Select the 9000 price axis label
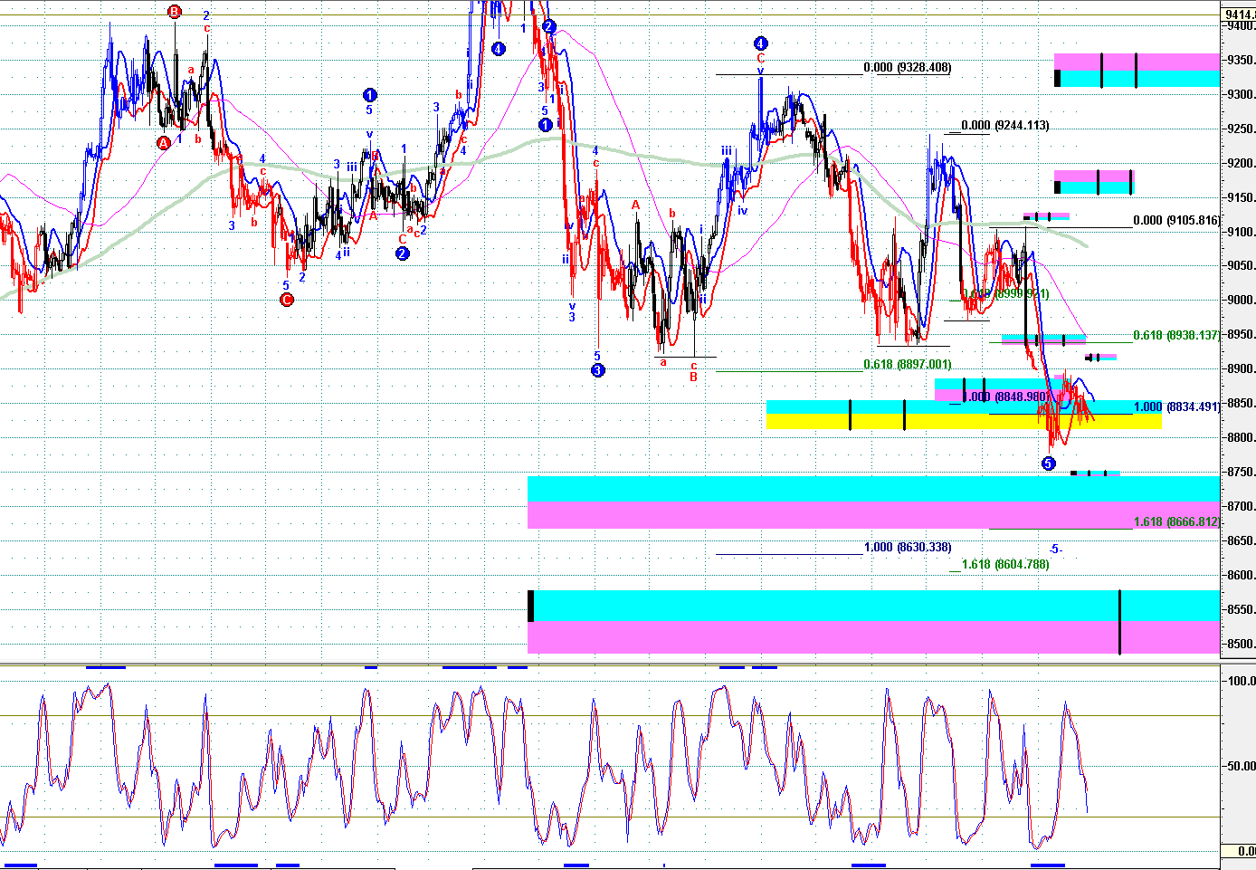This screenshot has width=1256, height=870. tap(1240, 301)
